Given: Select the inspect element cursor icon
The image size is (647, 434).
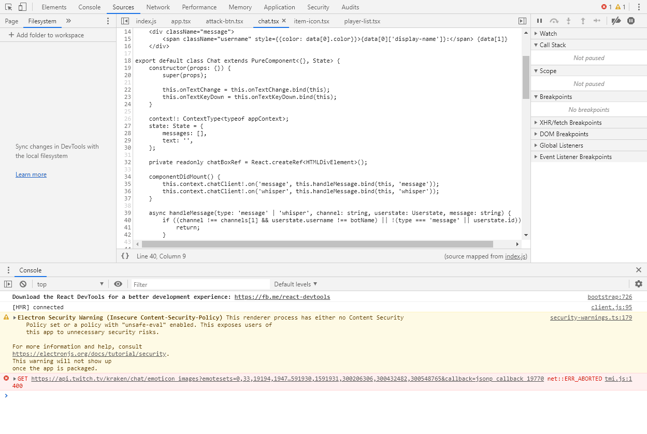Looking at the screenshot, I should [7, 7].
